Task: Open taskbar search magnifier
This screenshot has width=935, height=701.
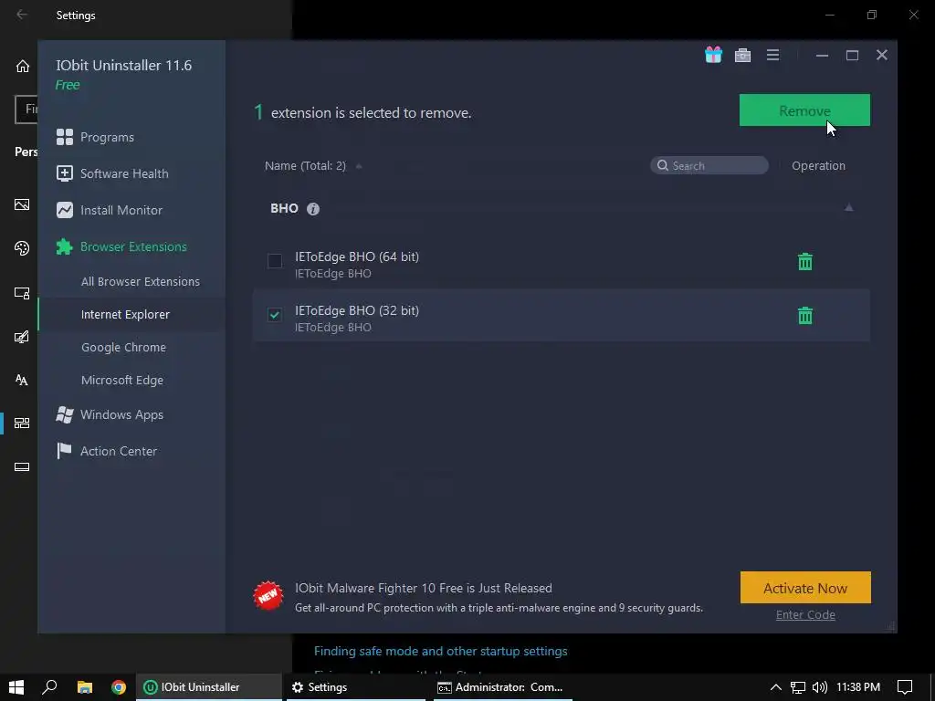Action: (49, 687)
